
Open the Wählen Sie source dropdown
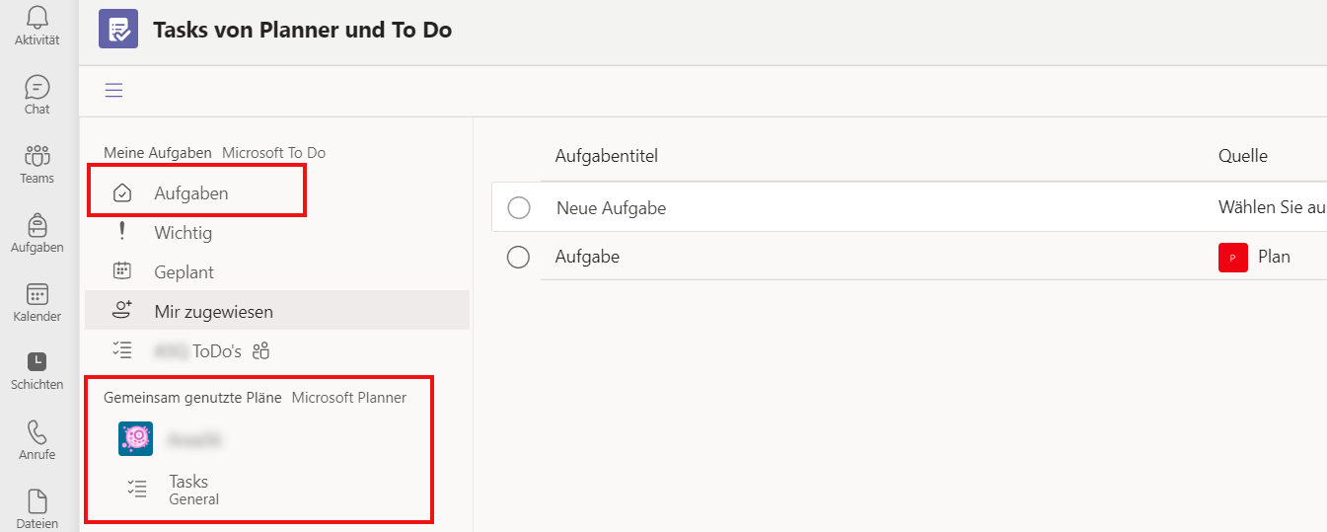coord(1272,208)
